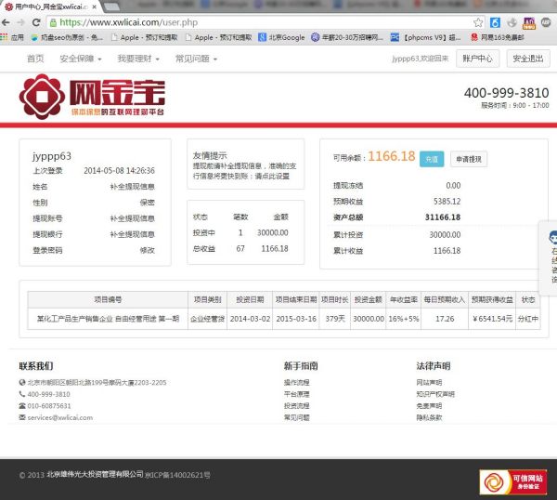Go to 首页 in top navigation

(35, 59)
